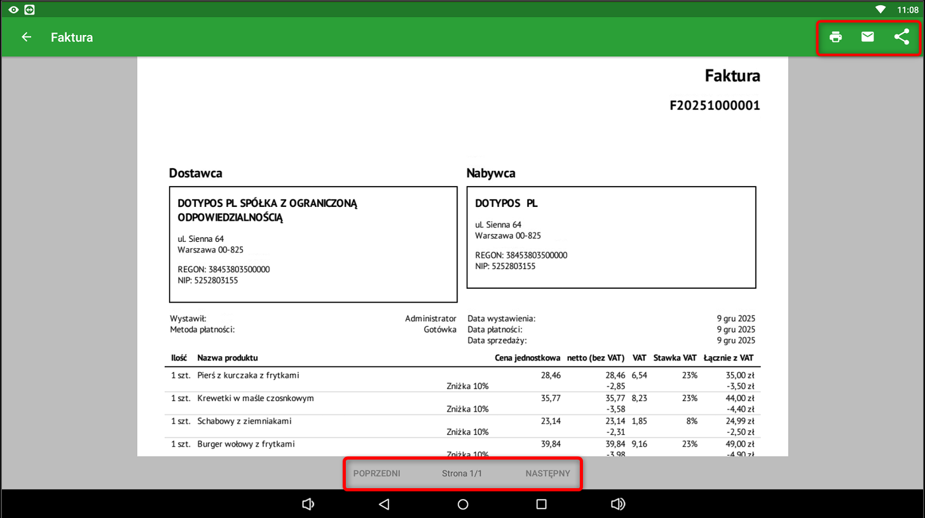Image resolution: width=925 pixels, height=518 pixels.
Task: Print the invoice using the printer icon
Action: [835, 37]
